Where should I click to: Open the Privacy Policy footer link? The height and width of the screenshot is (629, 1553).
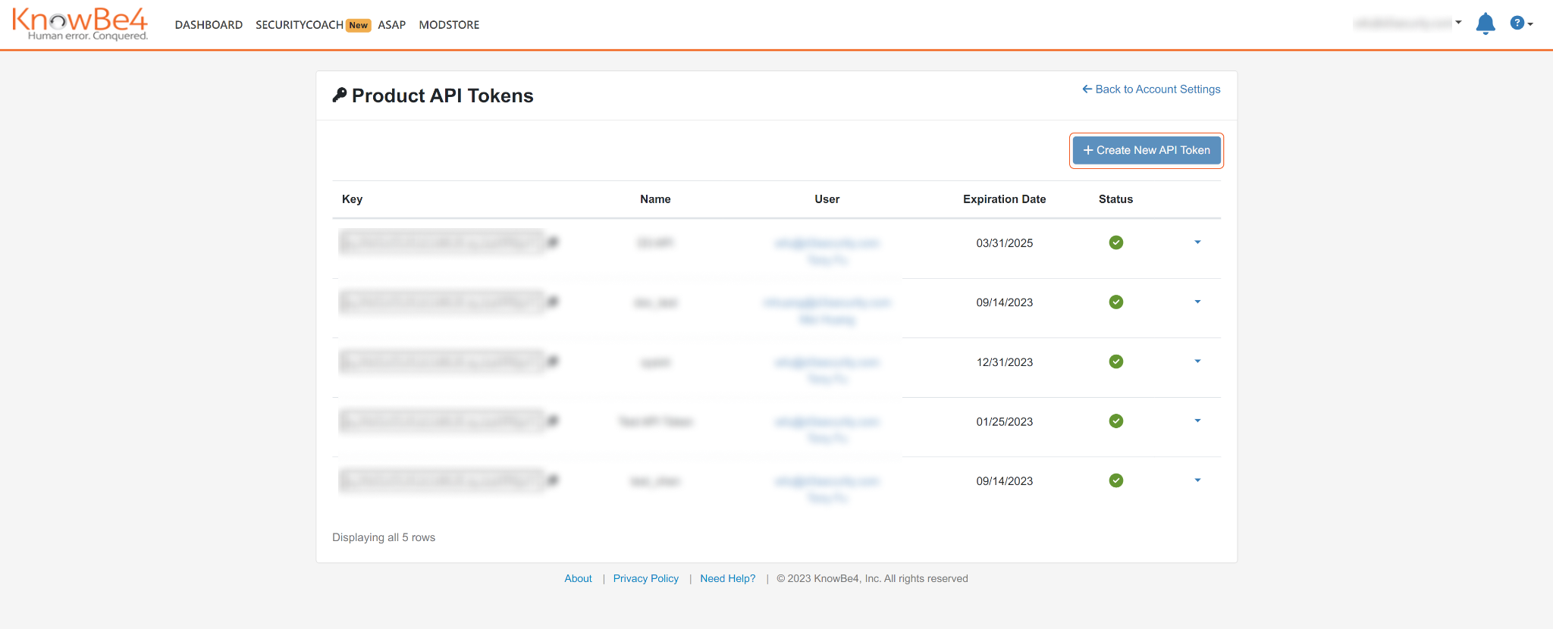(645, 579)
